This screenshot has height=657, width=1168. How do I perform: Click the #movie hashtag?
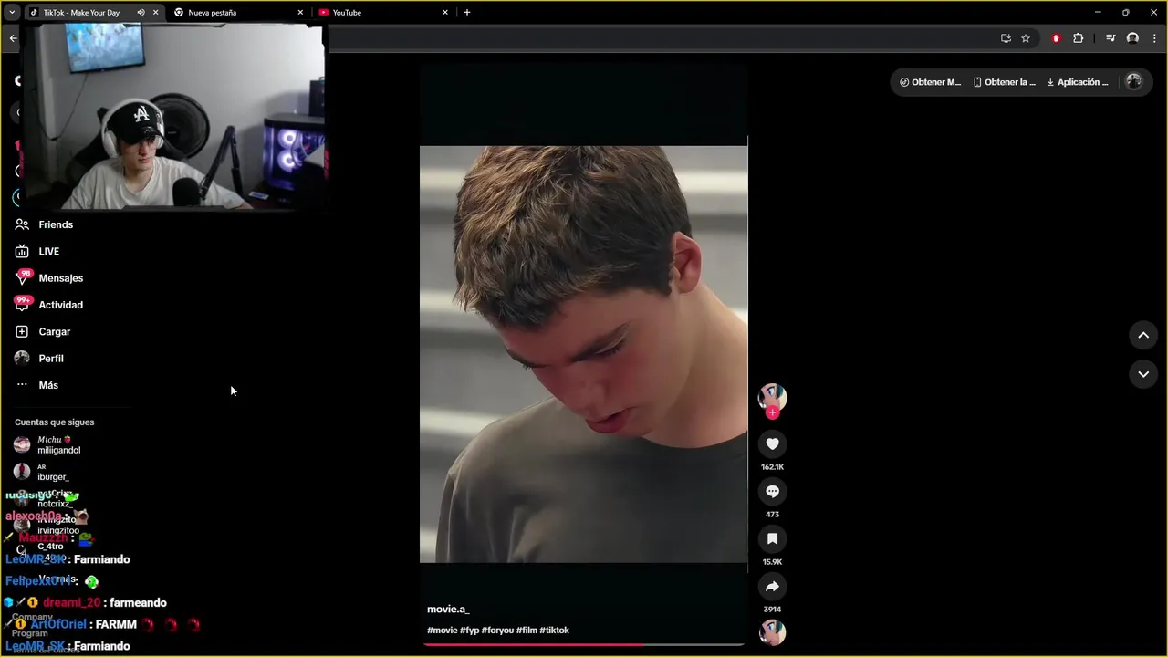click(x=442, y=631)
